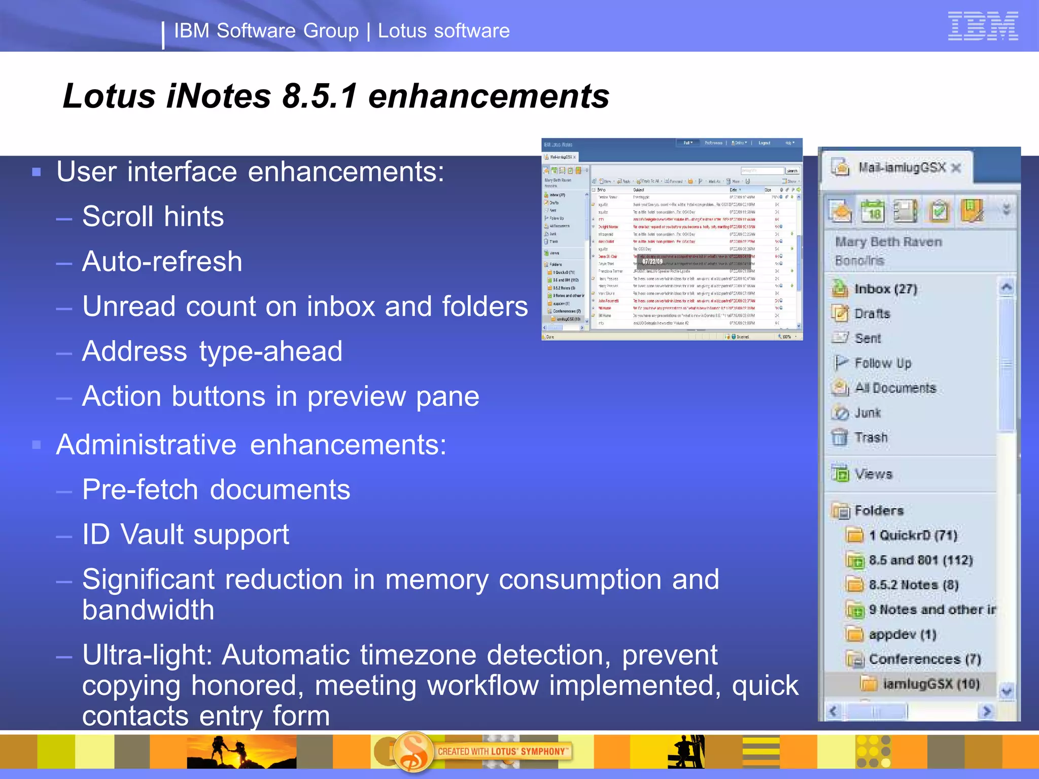Open the Help dropdown in iNotes screenshot
This screenshot has height=779, width=1039.
pos(790,143)
